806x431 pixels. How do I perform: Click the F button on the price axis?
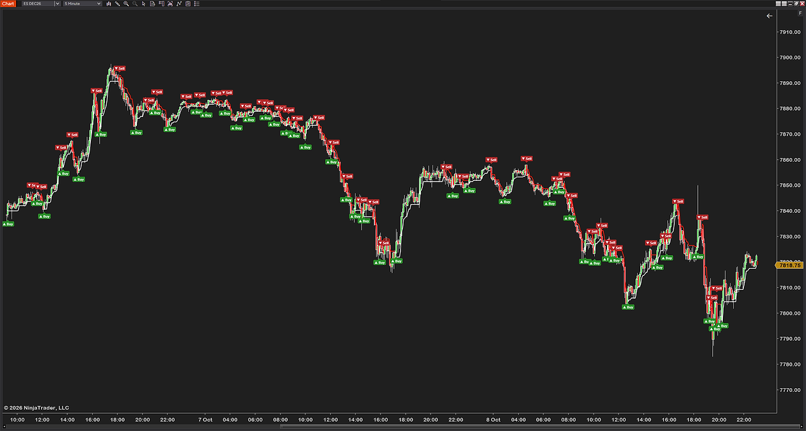pyautogui.click(x=800, y=13)
